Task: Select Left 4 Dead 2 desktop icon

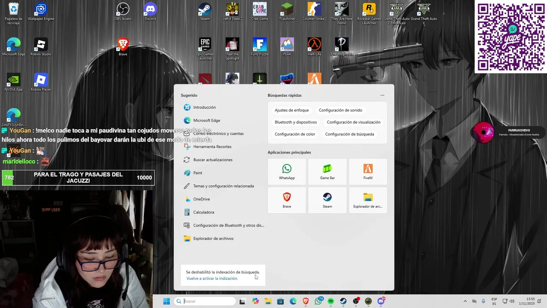Action: tap(232, 12)
